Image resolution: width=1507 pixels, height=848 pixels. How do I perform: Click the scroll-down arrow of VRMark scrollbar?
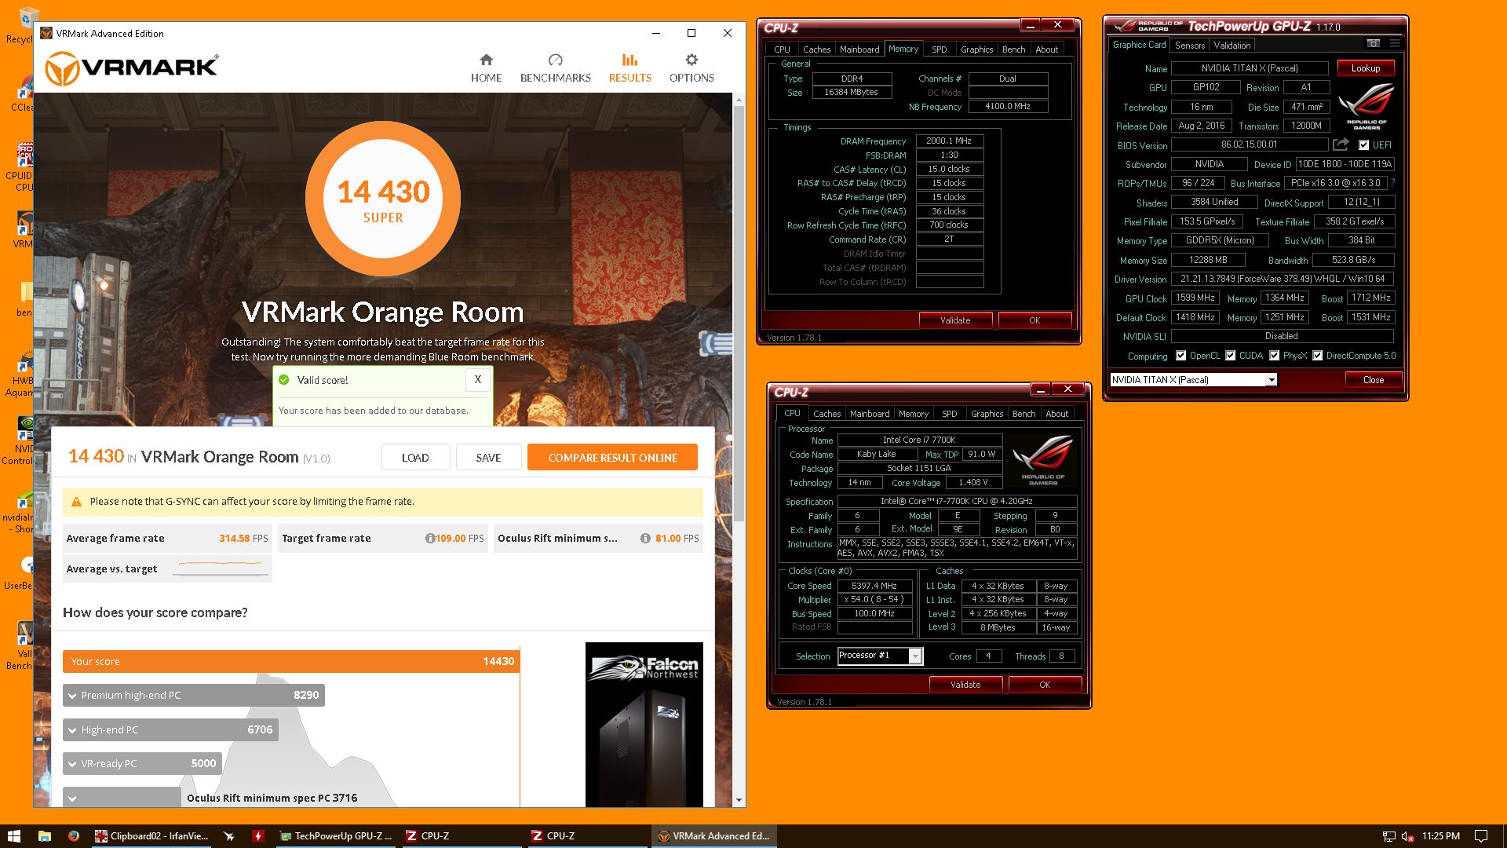tap(739, 800)
